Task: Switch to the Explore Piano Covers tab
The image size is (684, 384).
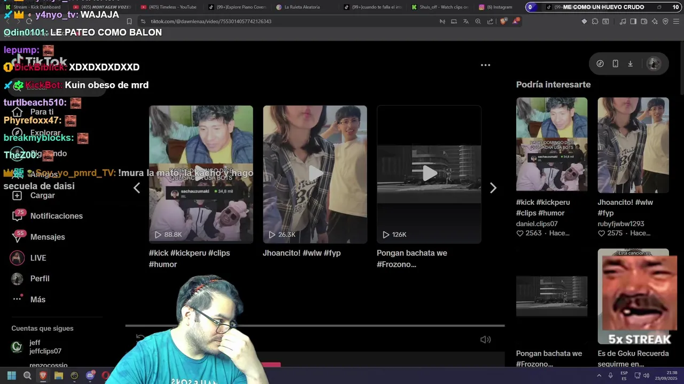Action: point(238,7)
